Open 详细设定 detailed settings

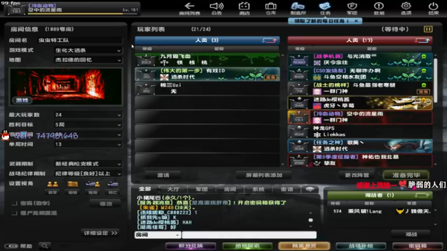[x=101, y=233]
